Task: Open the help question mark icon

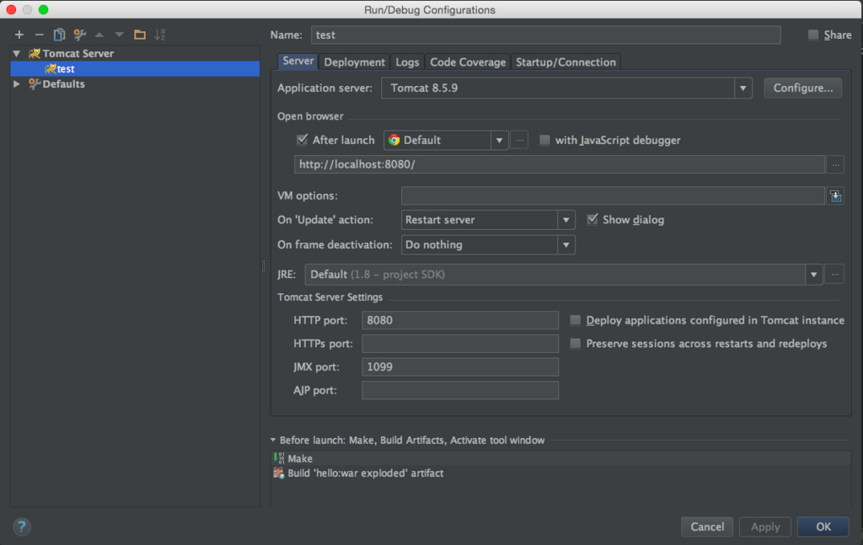Action: pos(21,526)
